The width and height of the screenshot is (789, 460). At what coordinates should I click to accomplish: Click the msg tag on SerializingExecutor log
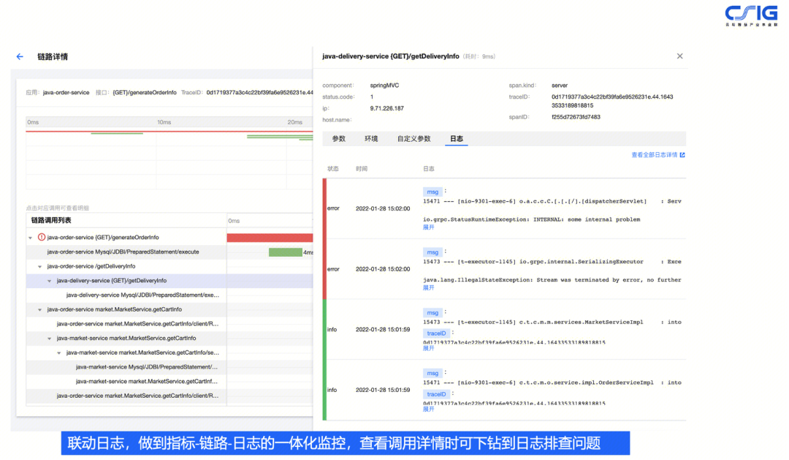click(432, 252)
